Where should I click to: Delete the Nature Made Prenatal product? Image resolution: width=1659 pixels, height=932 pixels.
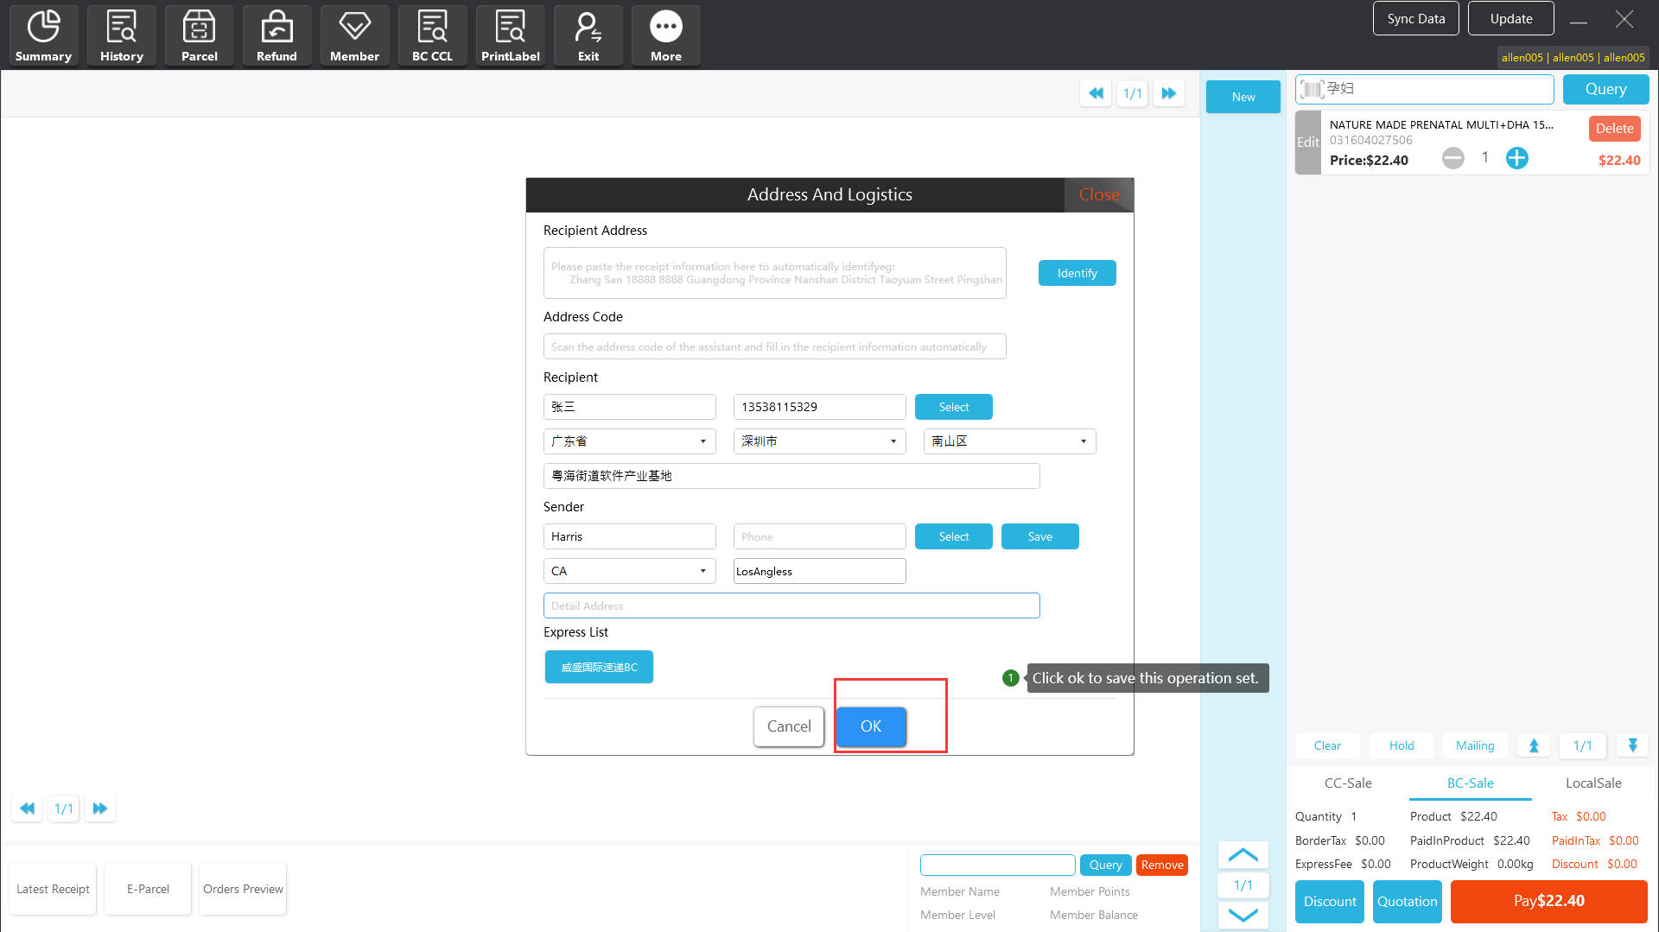click(1613, 128)
